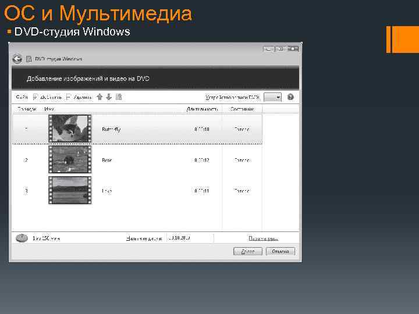Click the help icon in the toolbar
Screen dimensions: 419x314
tap(290, 97)
